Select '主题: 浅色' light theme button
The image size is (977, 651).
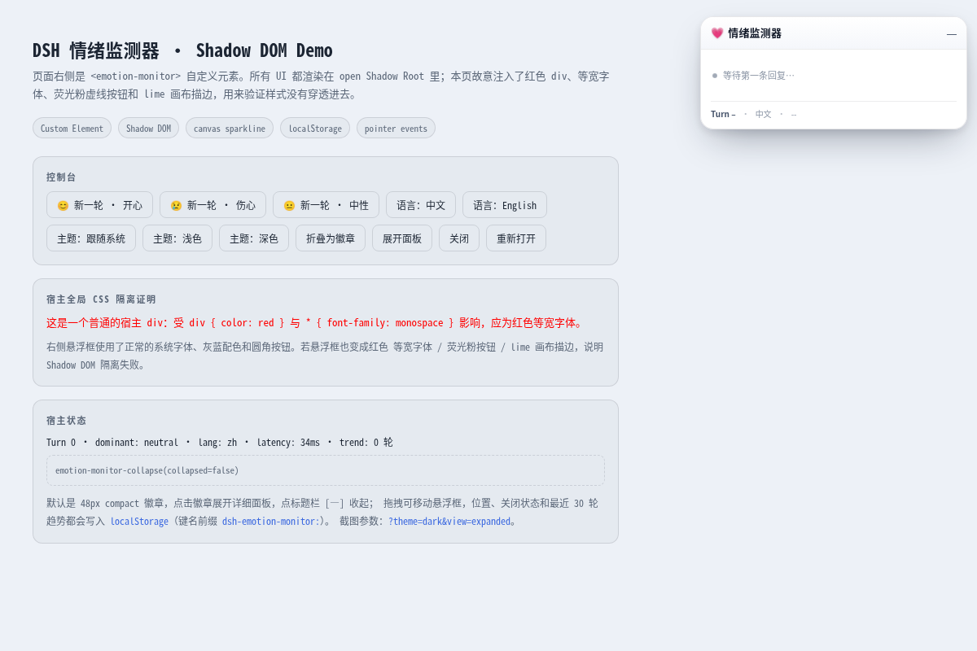177,238
